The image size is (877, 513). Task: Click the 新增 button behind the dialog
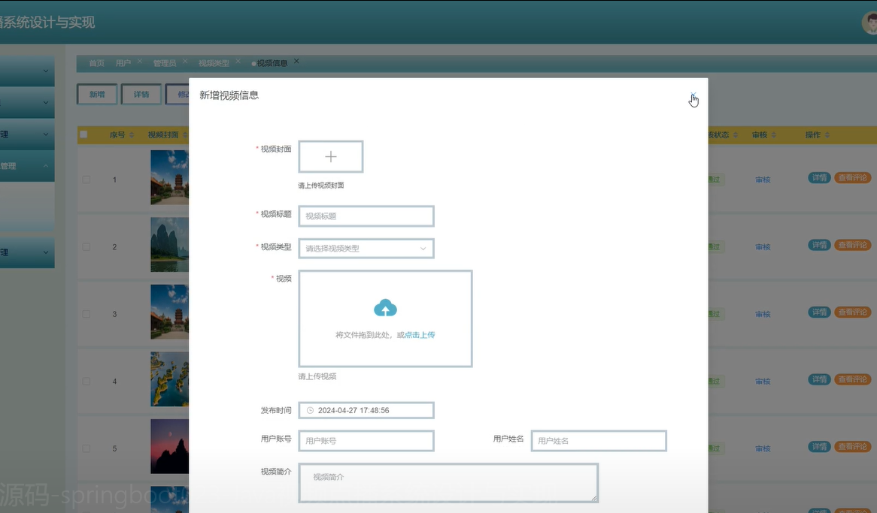click(97, 95)
